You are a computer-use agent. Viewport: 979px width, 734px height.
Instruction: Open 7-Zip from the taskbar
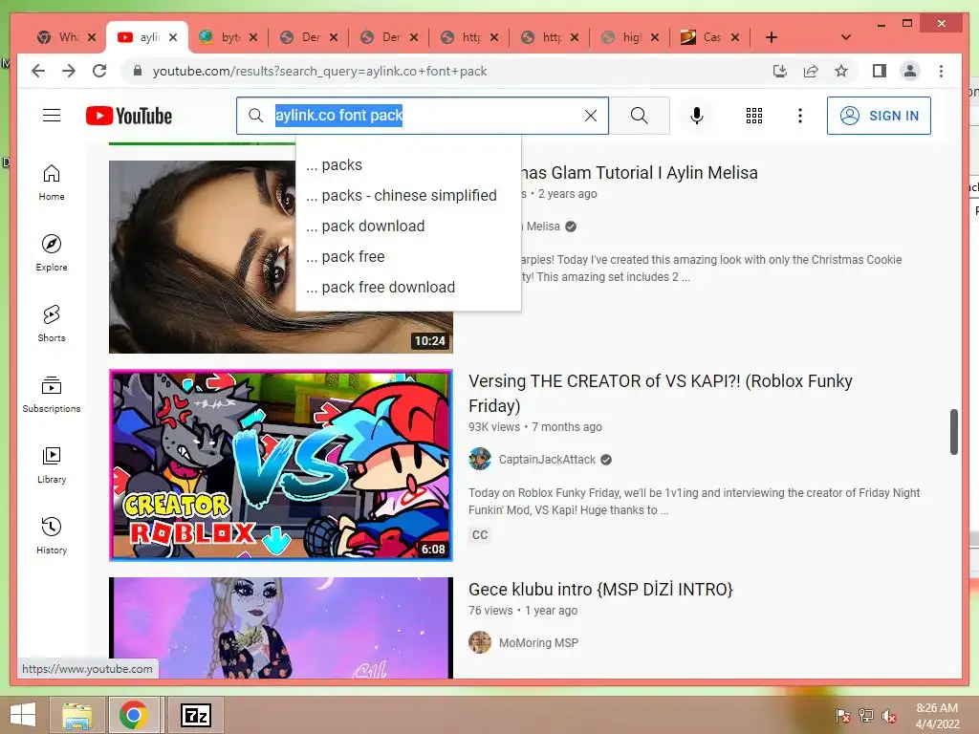(195, 715)
